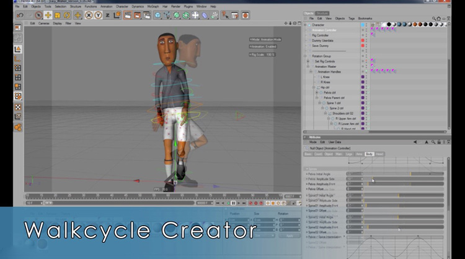Toggle the Y axis lock
The height and width of the screenshot is (259, 465).
pyautogui.click(x=98, y=15)
